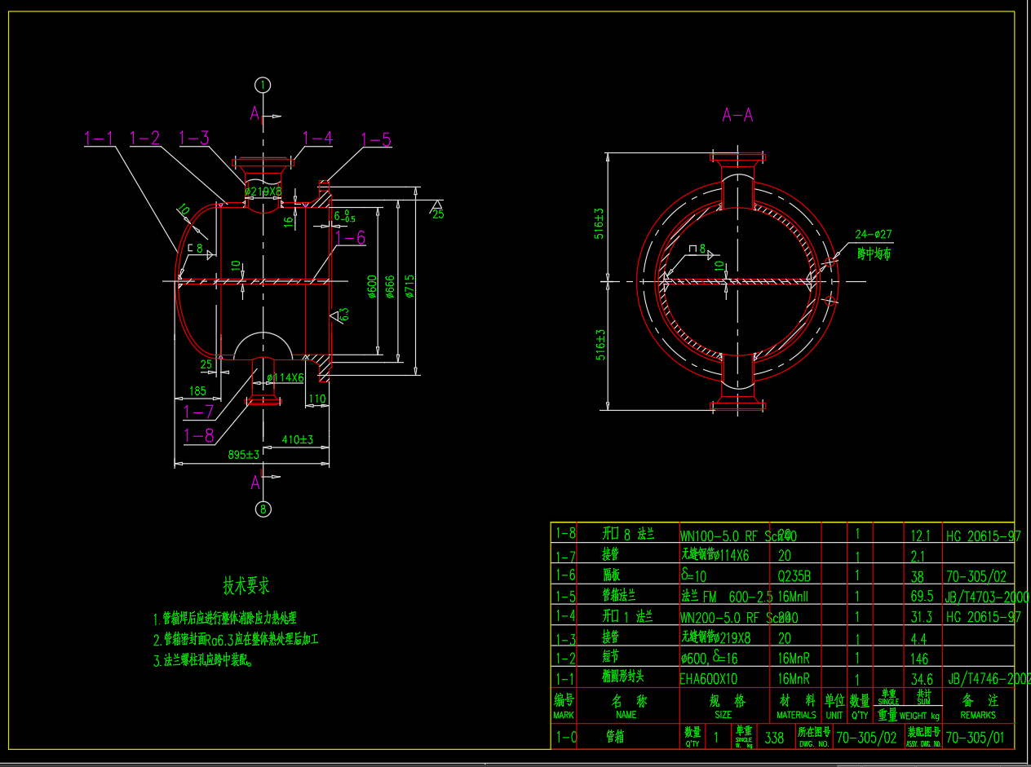Select the A-A section view title
Viewport: 1031px width, 767px height.
click(x=737, y=116)
